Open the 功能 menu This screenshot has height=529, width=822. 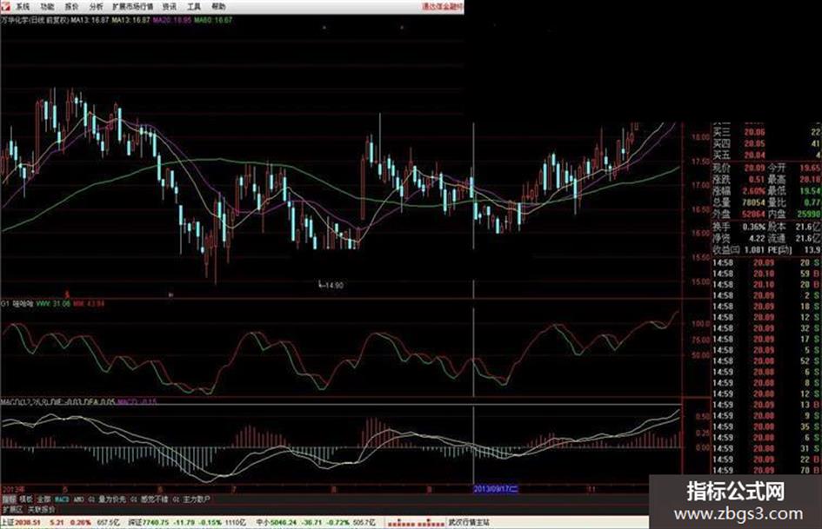point(47,7)
